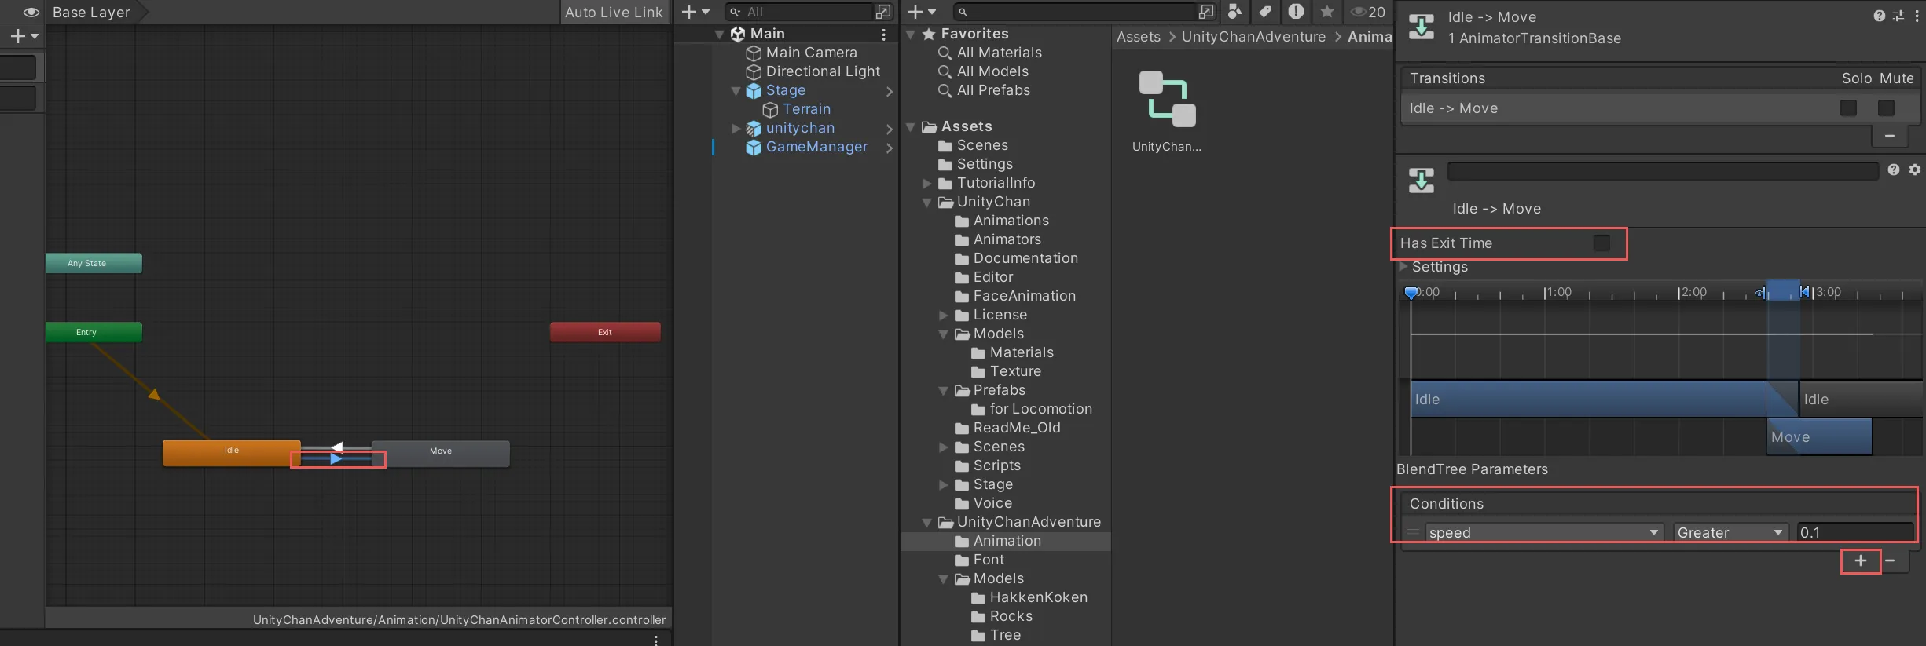Enable the Has Exit Time checkbox
Viewport: 1926px width, 646px height.
coord(1601,243)
